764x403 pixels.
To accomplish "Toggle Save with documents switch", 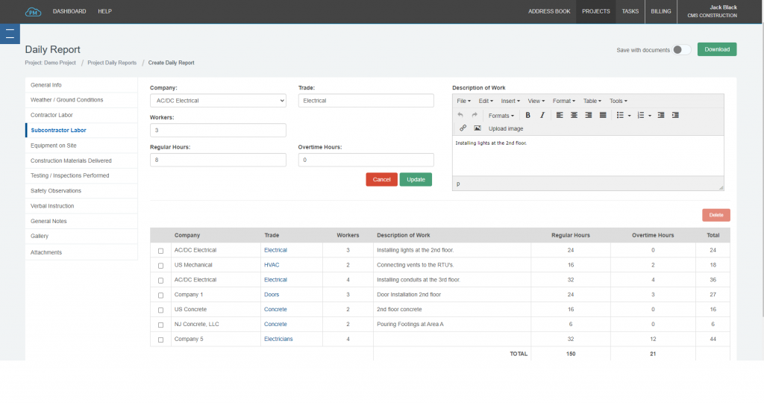I will tap(681, 50).
